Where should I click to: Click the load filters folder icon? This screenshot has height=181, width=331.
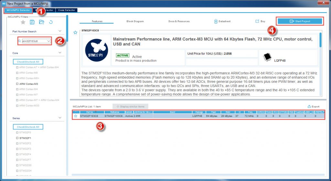pyautogui.click(x=41, y=22)
